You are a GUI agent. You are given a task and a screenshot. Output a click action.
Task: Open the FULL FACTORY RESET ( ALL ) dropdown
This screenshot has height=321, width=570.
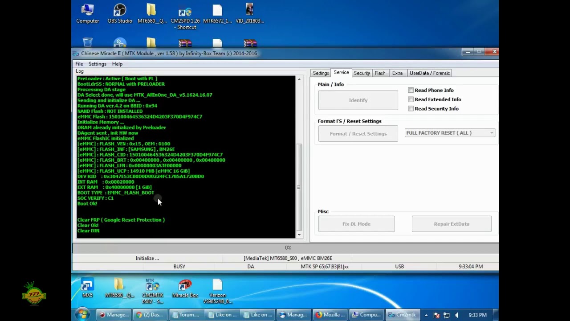click(x=450, y=133)
